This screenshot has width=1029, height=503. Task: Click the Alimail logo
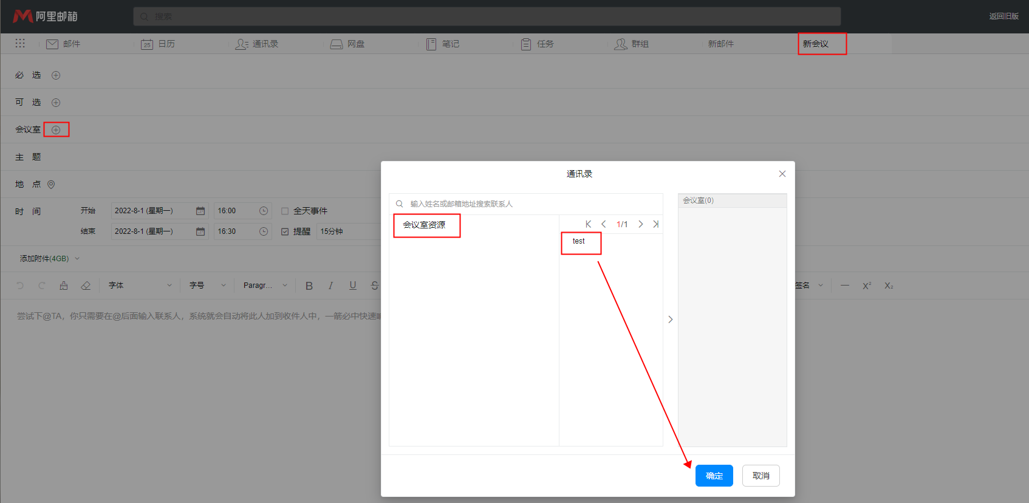point(46,16)
